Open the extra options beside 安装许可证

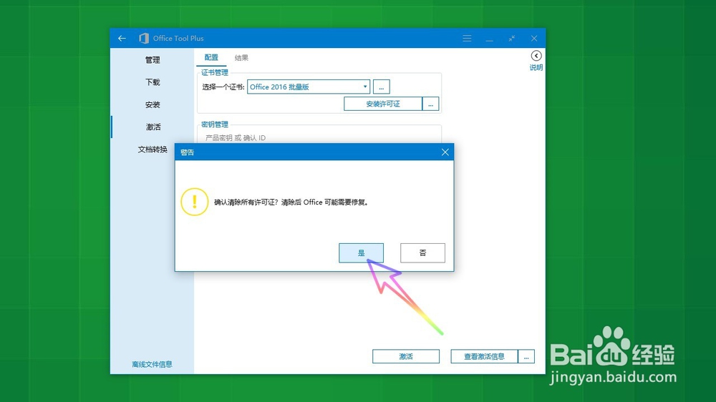tap(430, 104)
